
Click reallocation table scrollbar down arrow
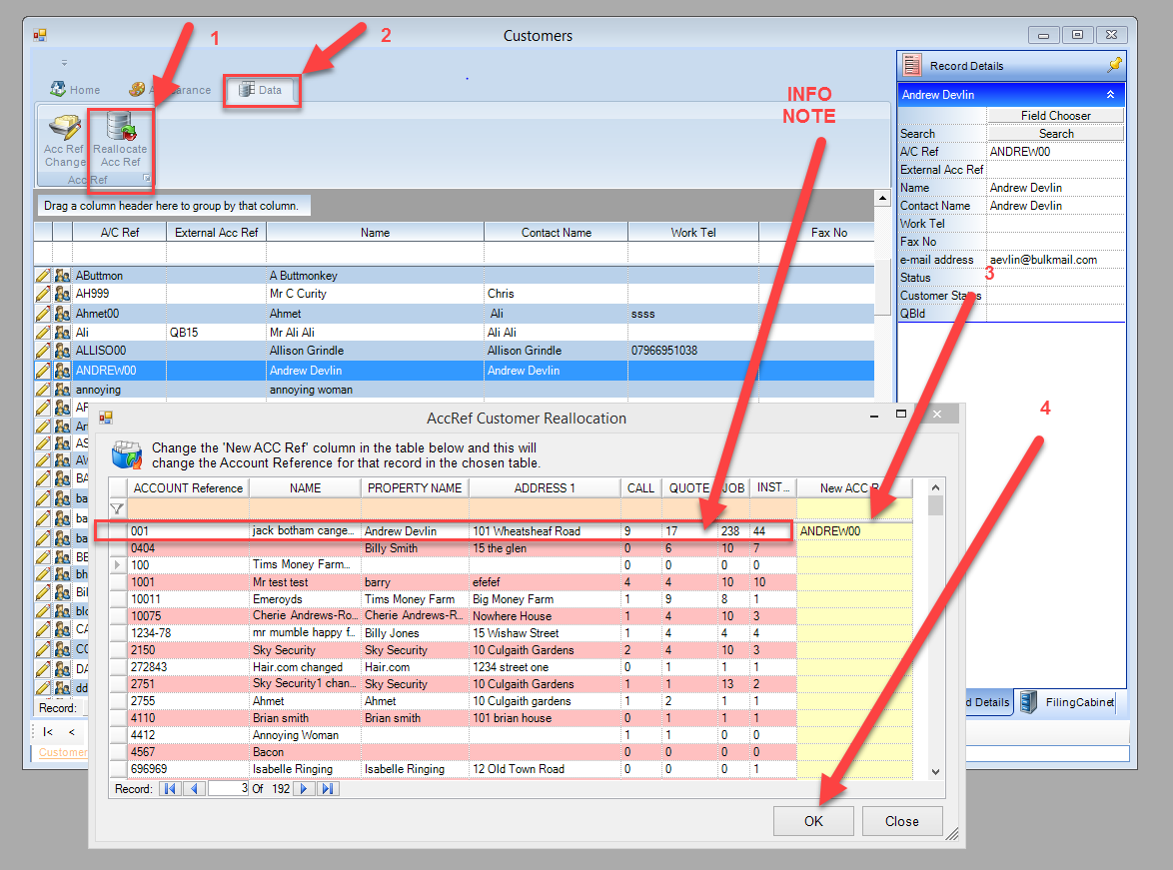[935, 771]
